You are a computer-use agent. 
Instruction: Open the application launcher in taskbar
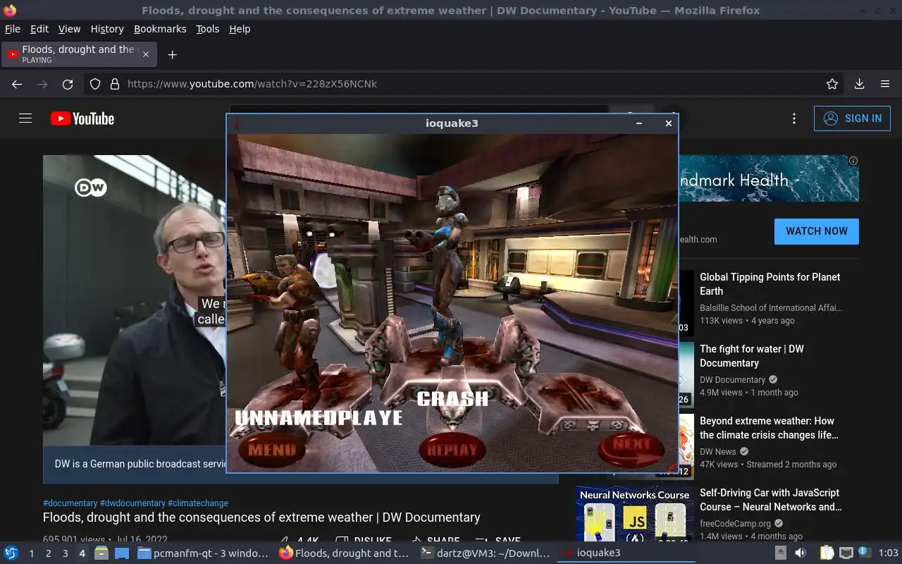pyautogui.click(x=11, y=553)
